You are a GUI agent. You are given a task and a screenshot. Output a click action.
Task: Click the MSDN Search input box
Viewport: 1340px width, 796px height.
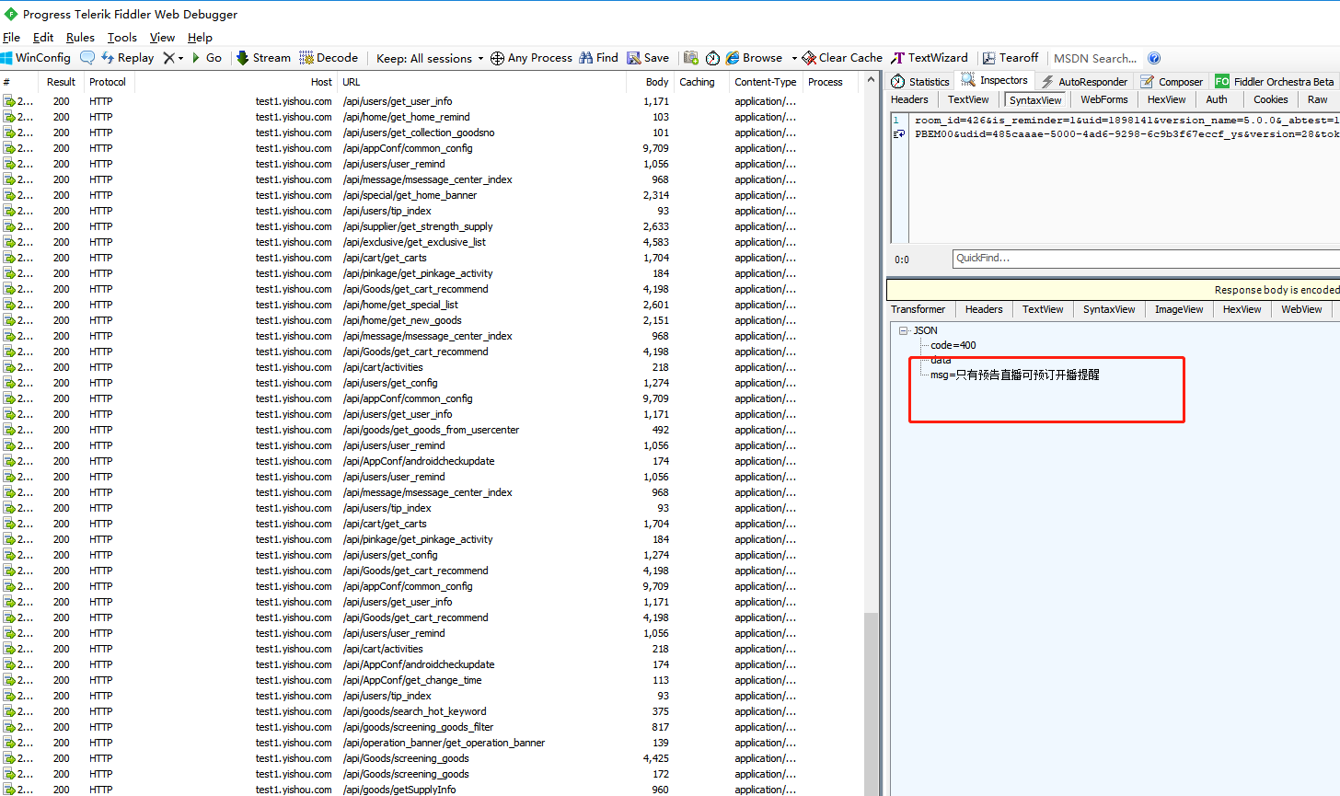1095,58
